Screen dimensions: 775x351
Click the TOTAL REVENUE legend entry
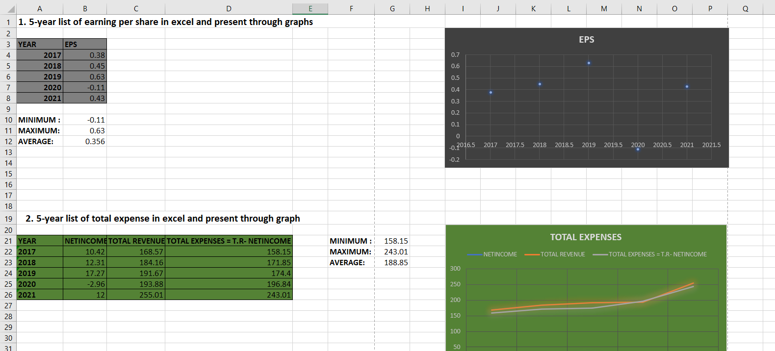coord(555,254)
